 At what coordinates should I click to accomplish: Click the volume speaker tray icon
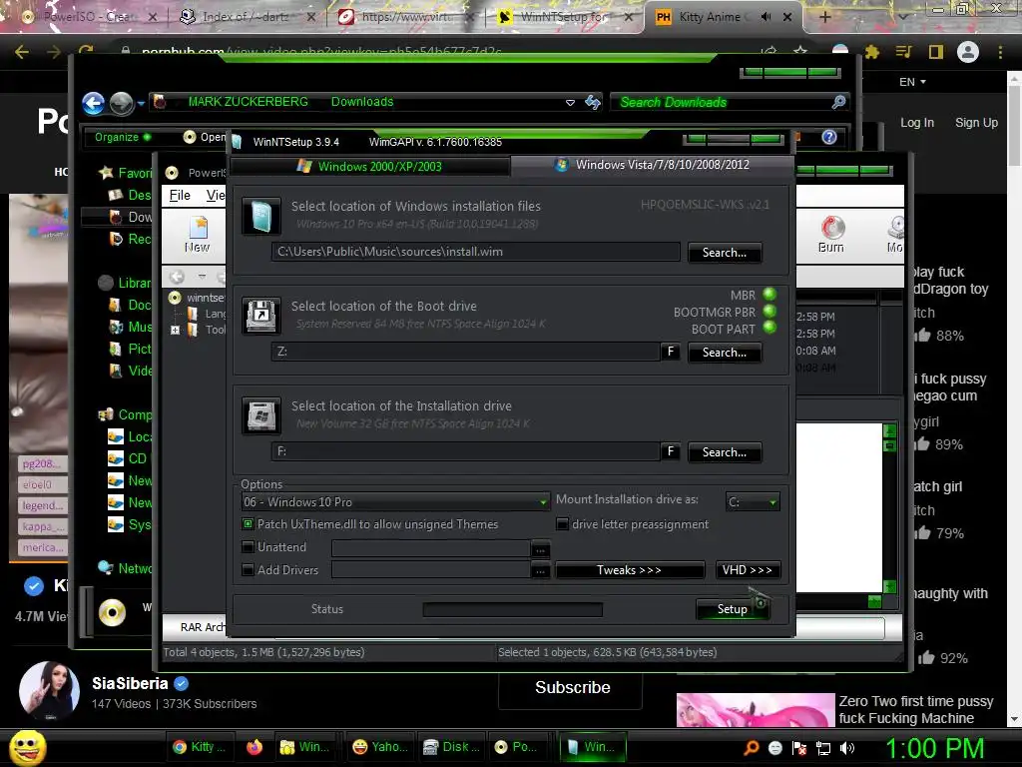pos(846,748)
